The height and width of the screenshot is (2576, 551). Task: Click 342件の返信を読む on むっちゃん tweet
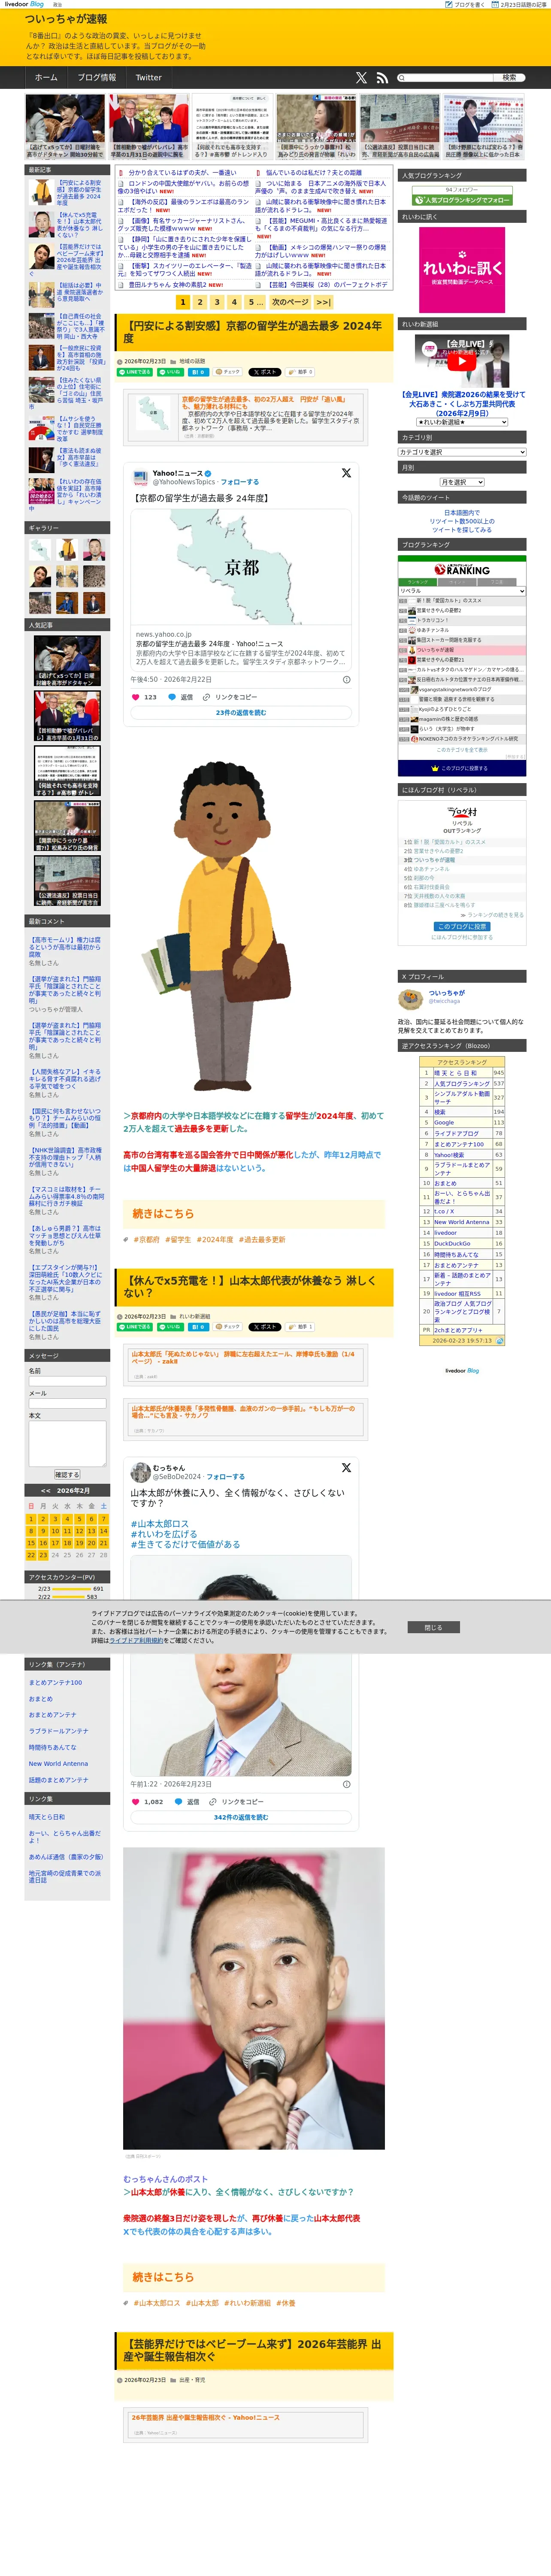241,1817
